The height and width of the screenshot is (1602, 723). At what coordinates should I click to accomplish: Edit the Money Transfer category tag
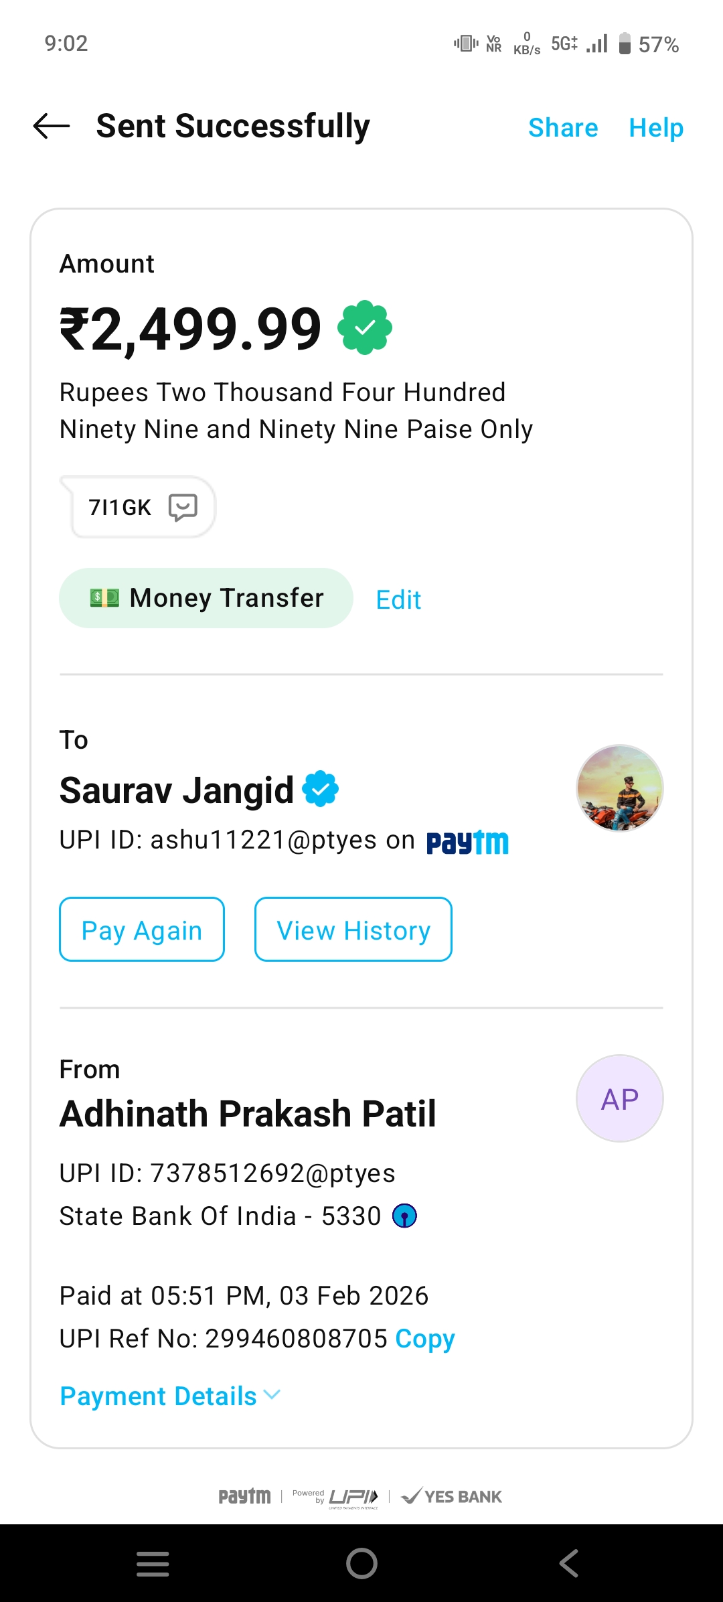398,600
